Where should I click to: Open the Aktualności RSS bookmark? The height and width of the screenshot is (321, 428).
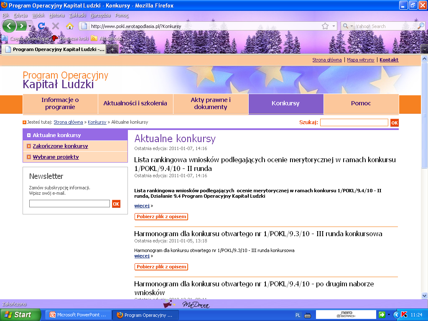107,38
